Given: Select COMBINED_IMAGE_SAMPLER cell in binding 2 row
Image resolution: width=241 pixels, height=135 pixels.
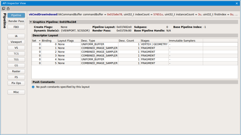Looking at the screenshot, I should coord(99,52).
